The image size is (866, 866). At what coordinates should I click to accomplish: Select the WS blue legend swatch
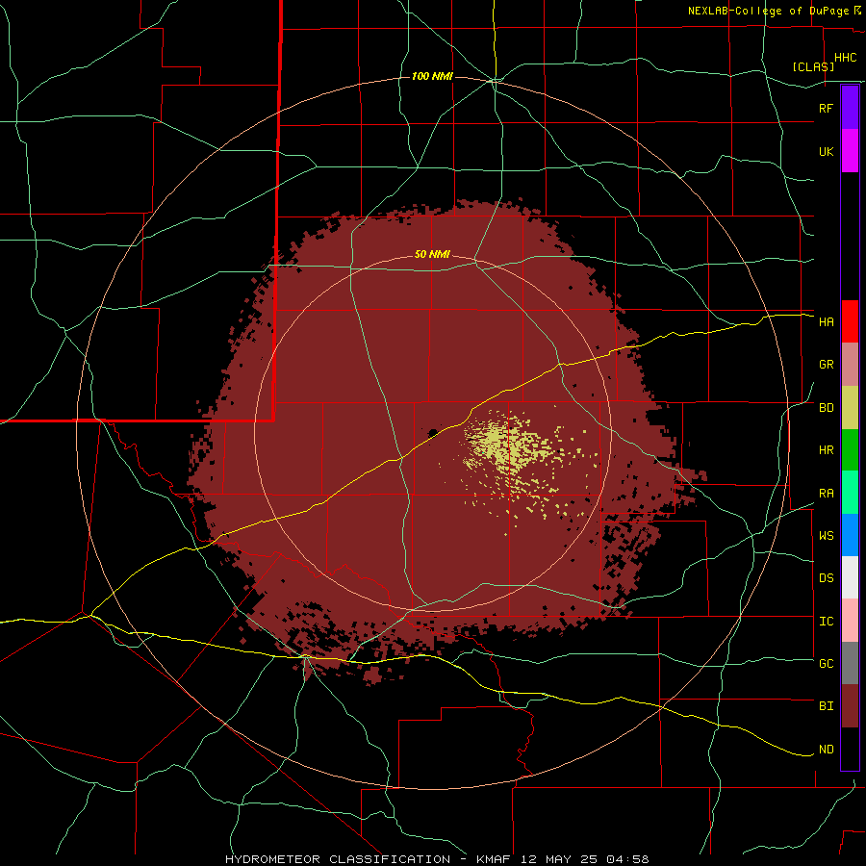pos(850,535)
